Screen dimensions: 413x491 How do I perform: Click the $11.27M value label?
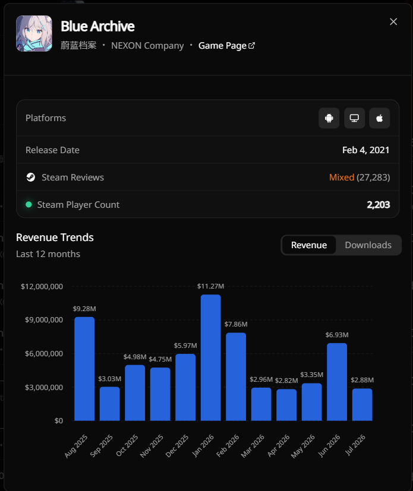click(210, 286)
